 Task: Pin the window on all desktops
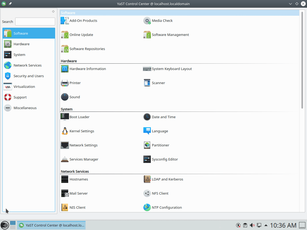pos(10,4)
